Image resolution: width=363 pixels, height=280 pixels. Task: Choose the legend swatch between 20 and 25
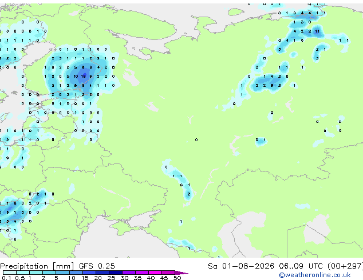(102, 273)
